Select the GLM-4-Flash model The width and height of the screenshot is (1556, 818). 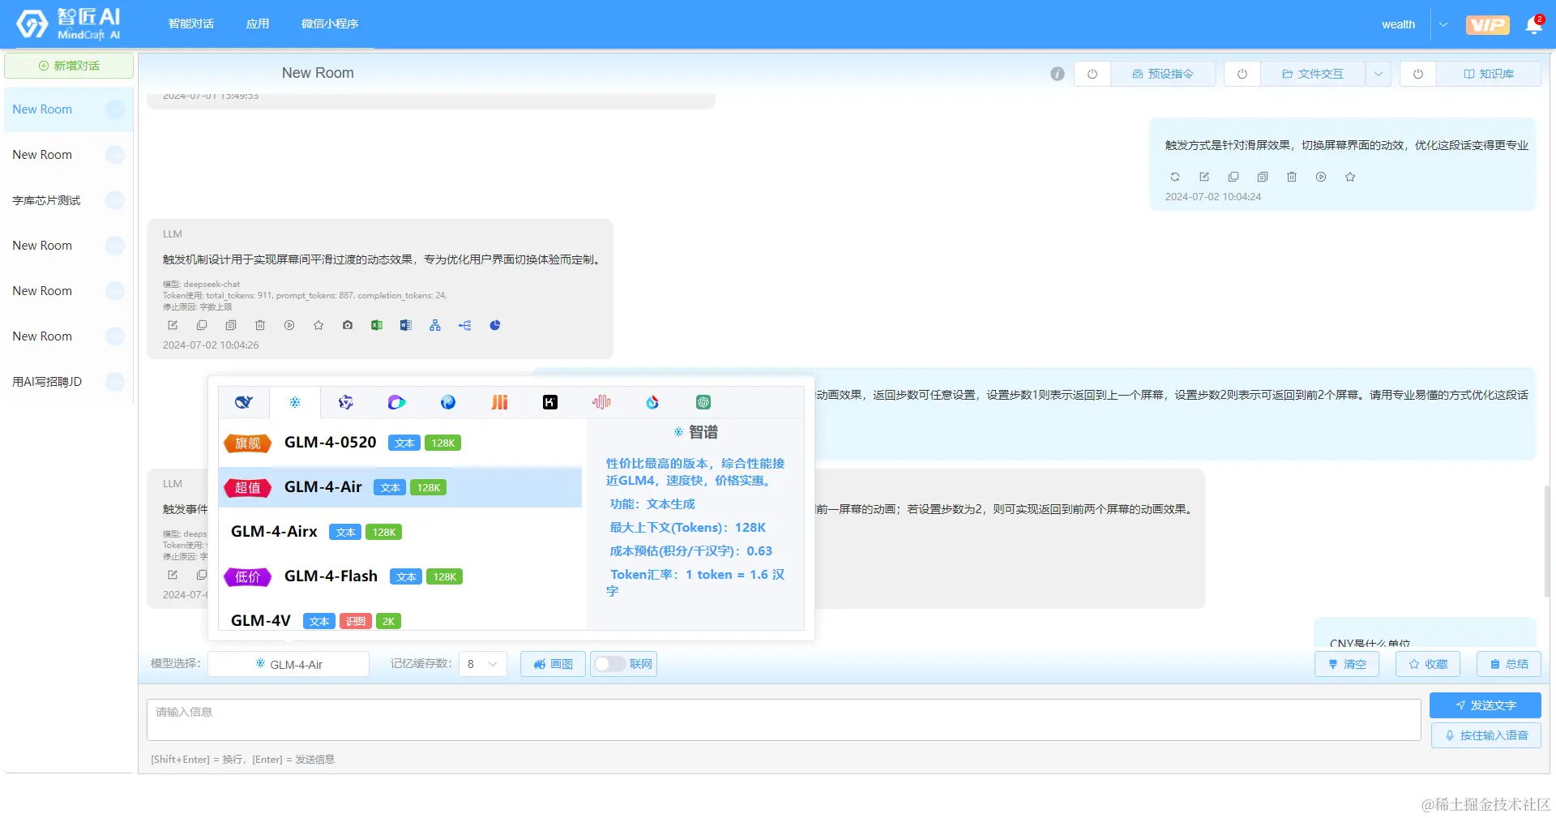[x=331, y=576]
